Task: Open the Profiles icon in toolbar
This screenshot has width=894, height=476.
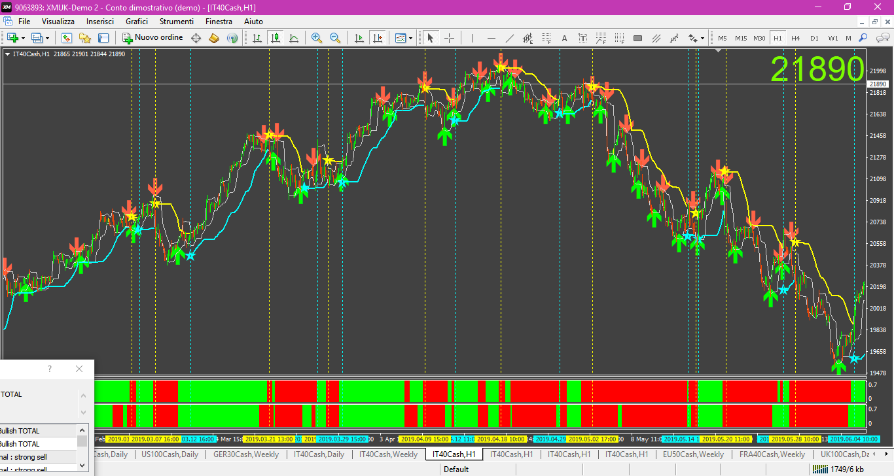Action: [37, 38]
